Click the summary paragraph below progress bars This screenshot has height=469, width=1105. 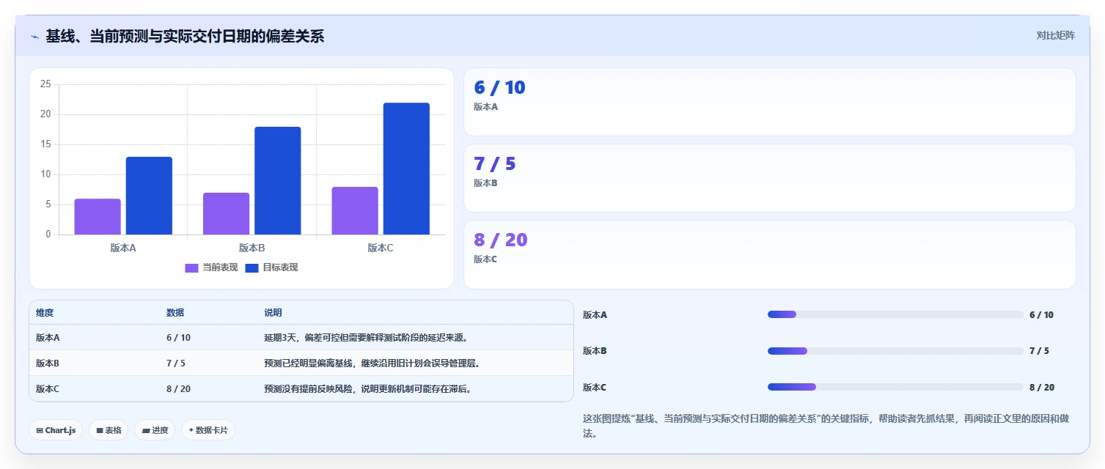[826, 426]
